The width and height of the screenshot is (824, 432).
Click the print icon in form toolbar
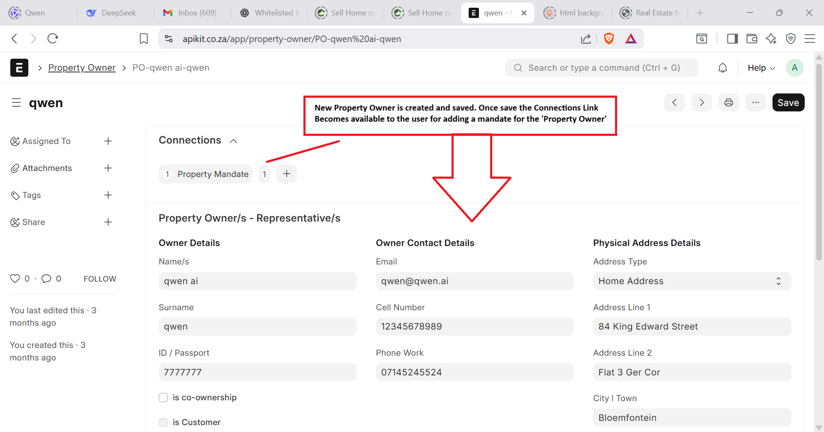coord(728,102)
